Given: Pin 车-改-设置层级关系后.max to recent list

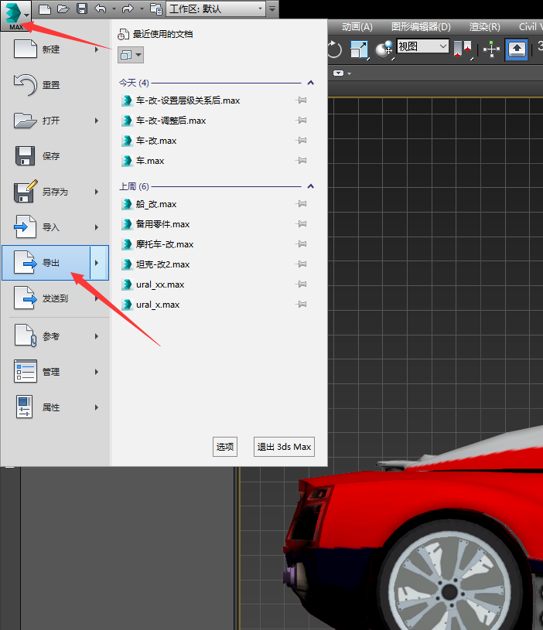Looking at the screenshot, I should (302, 100).
